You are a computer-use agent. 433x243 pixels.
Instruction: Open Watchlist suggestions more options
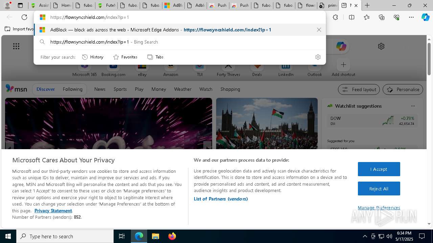point(413,106)
